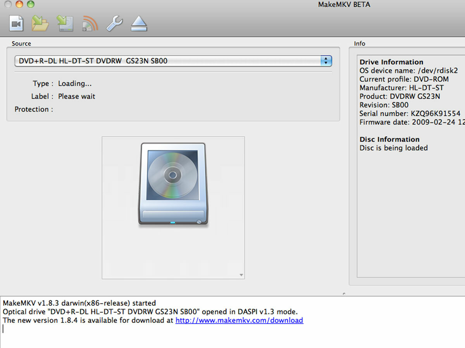Image resolution: width=465 pixels, height=348 pixels.
Task: Click the open disc drive toolbar icon
Action: coord(65,23)
